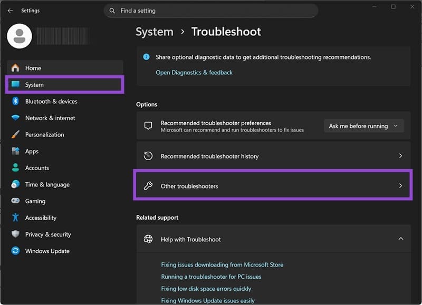The image size is (422, 305).
Task: Select System in the left sidebar
Action: pos(35,85)
